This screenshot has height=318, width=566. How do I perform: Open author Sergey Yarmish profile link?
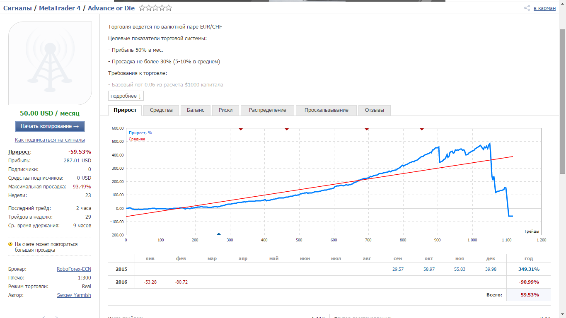(x=74, y=295)
